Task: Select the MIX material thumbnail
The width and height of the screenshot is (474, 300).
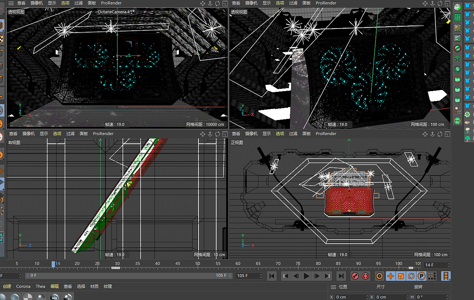Action: tap(54, 296)
